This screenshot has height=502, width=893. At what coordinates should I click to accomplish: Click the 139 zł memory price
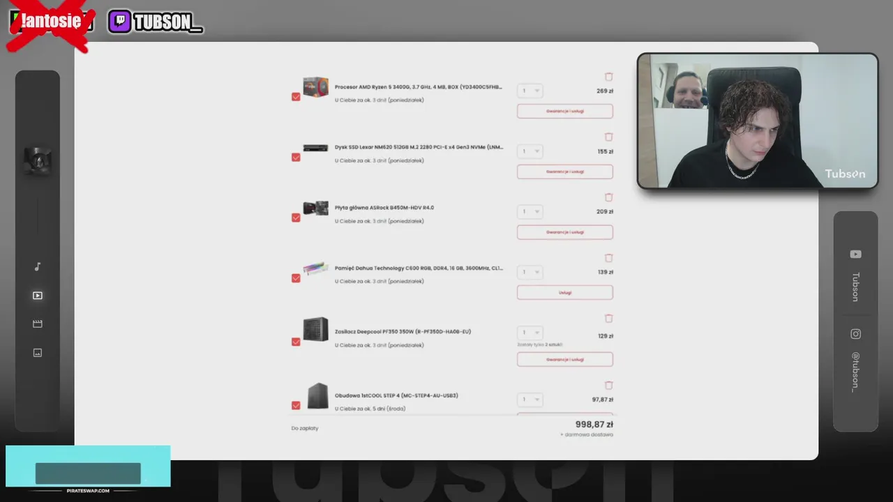coord(605,273)
